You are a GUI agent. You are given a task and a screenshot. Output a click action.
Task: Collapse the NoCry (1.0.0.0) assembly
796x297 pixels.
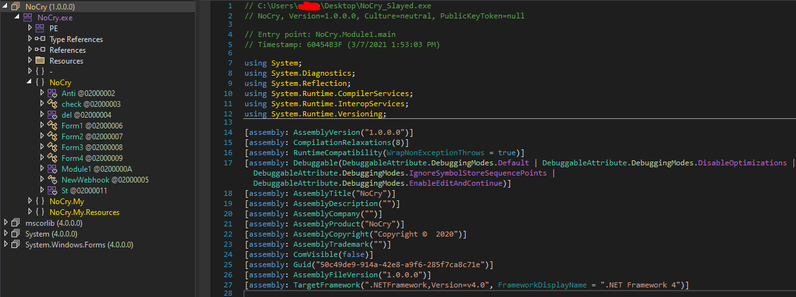(6, 6)
